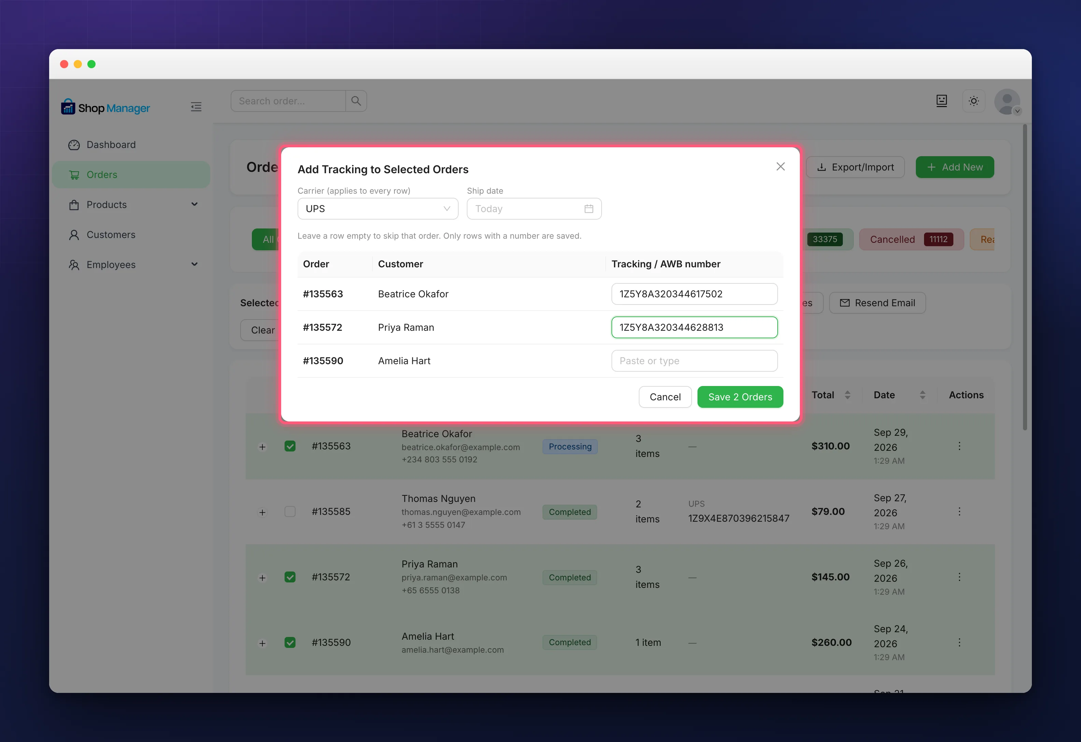Screen dimensions: 1081x742
Task: Expand row details for order #135572
Action: click(262, 578)
